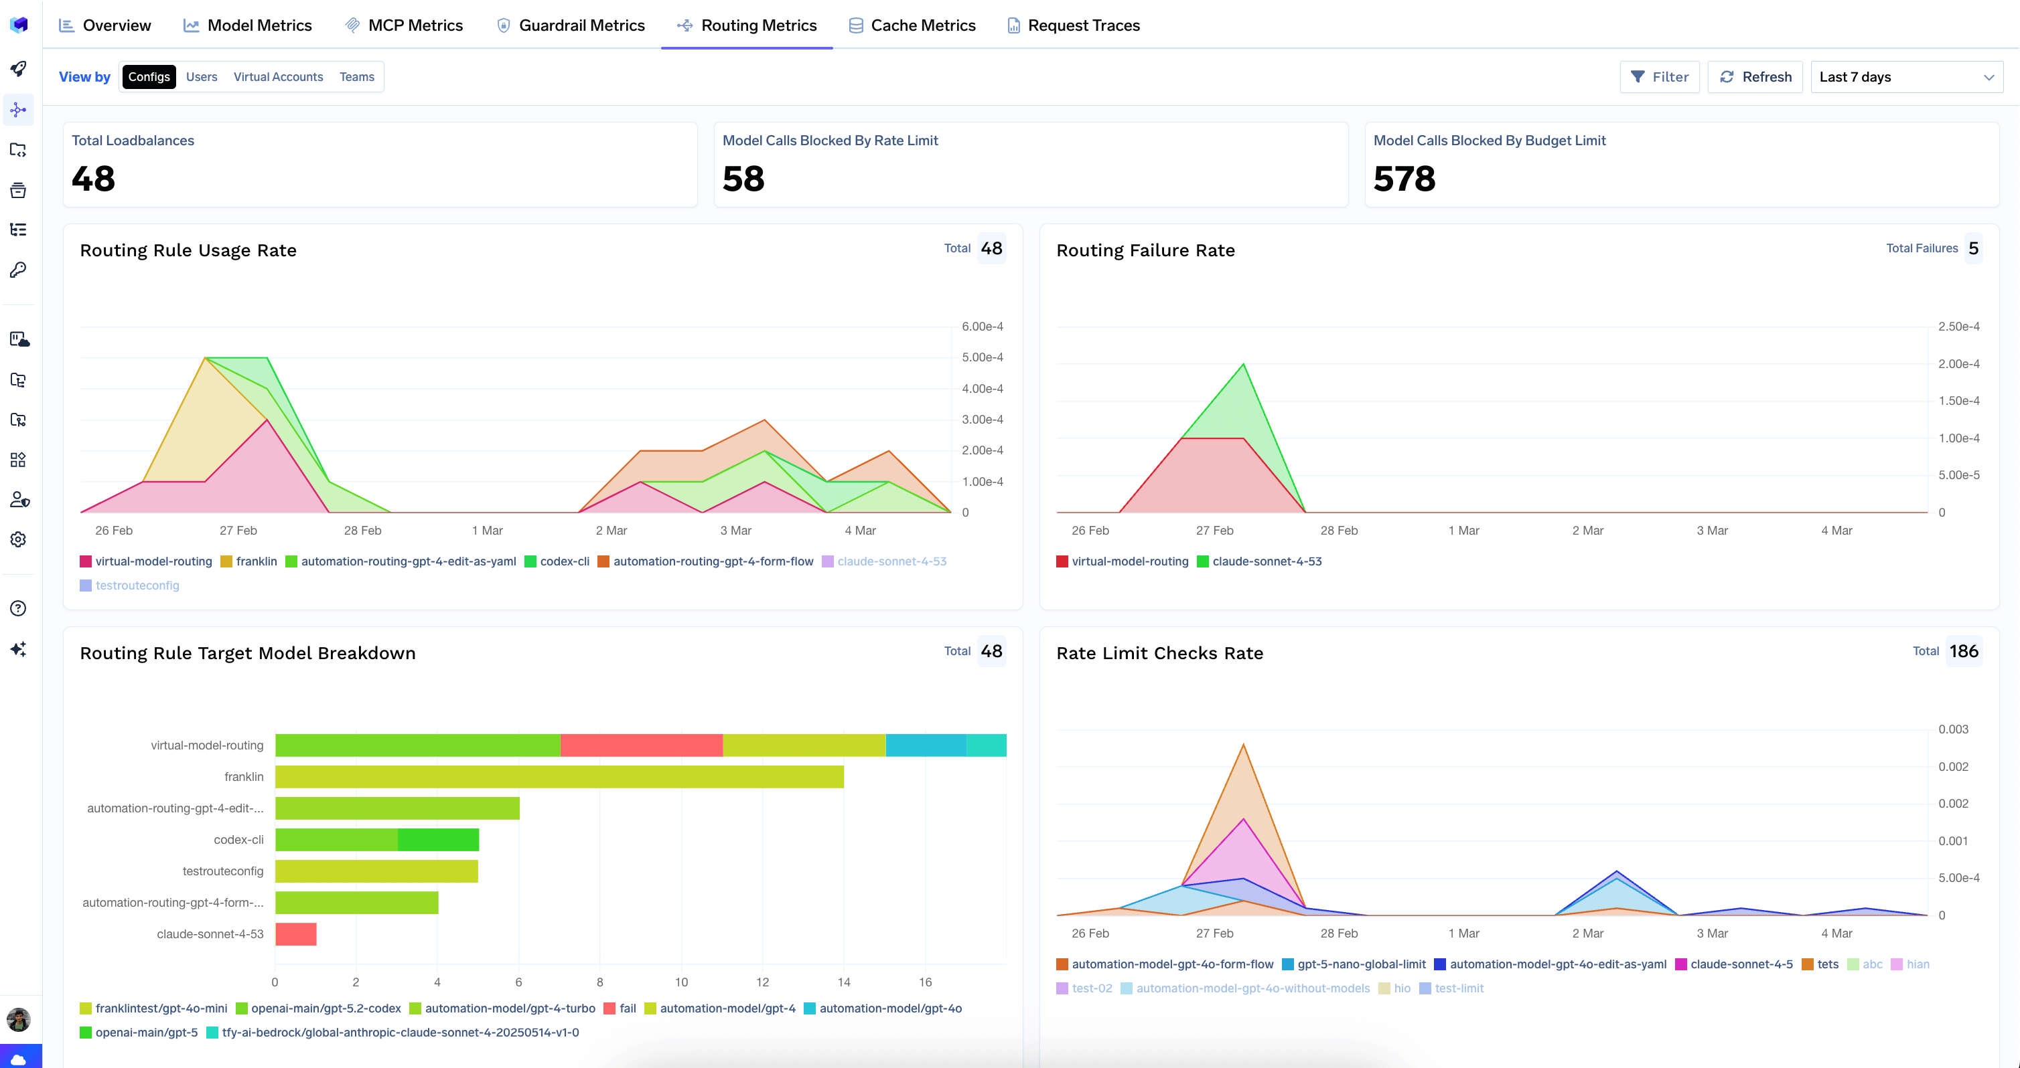Select the Configs view toggle

pyautogui.click(x=149, y=76)
